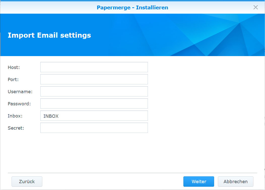Click the Papermerge - Installieren title text
This screenshot has height=190, width=265.
132,7
